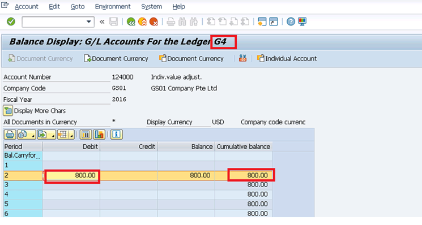Open a new session window icon

point(262,21)
